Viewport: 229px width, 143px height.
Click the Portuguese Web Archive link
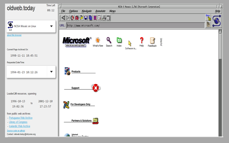21,118
